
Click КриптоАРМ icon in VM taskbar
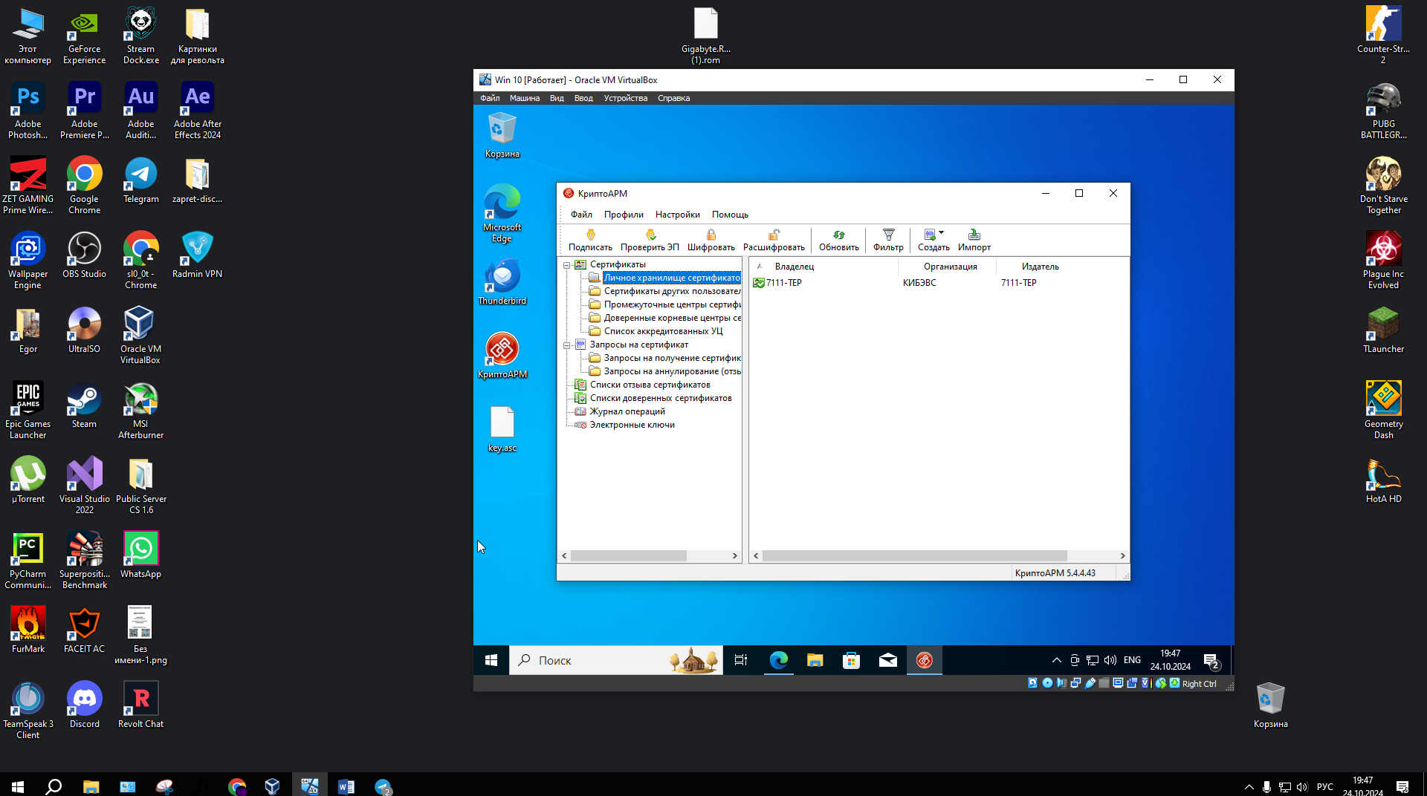tap(924, 660)
